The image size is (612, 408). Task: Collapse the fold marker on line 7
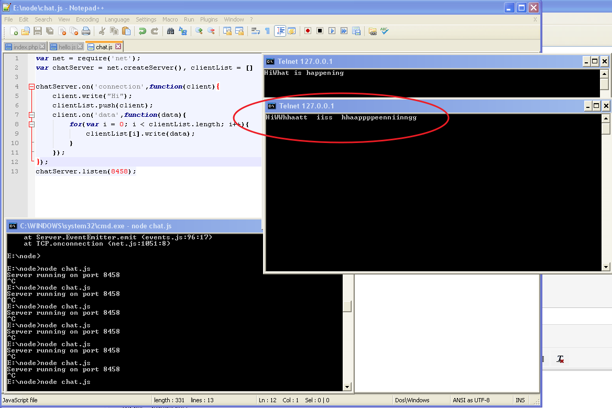pos(31,115)
